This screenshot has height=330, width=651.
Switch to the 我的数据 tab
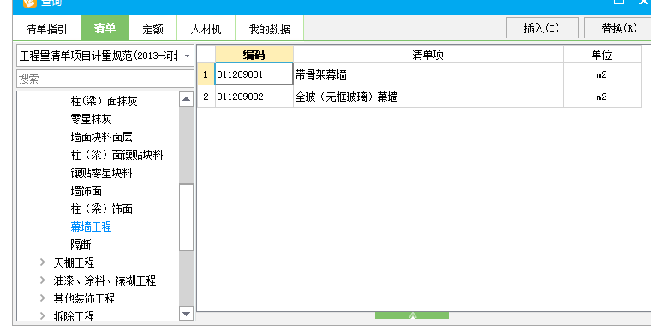pyautogui.click(x=270, y=28)
